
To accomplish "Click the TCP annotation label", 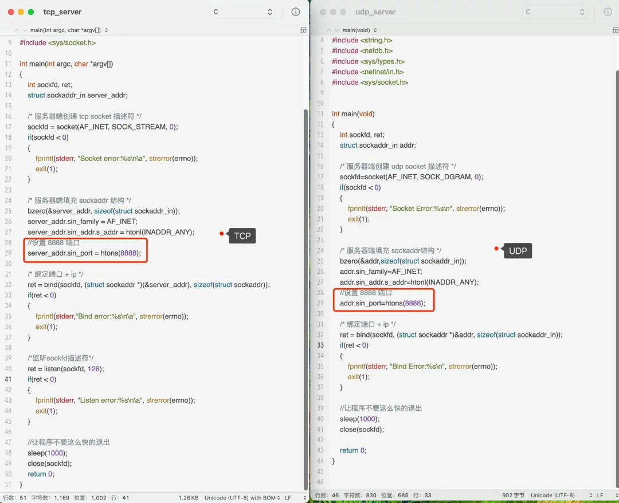I will point(242,236).
